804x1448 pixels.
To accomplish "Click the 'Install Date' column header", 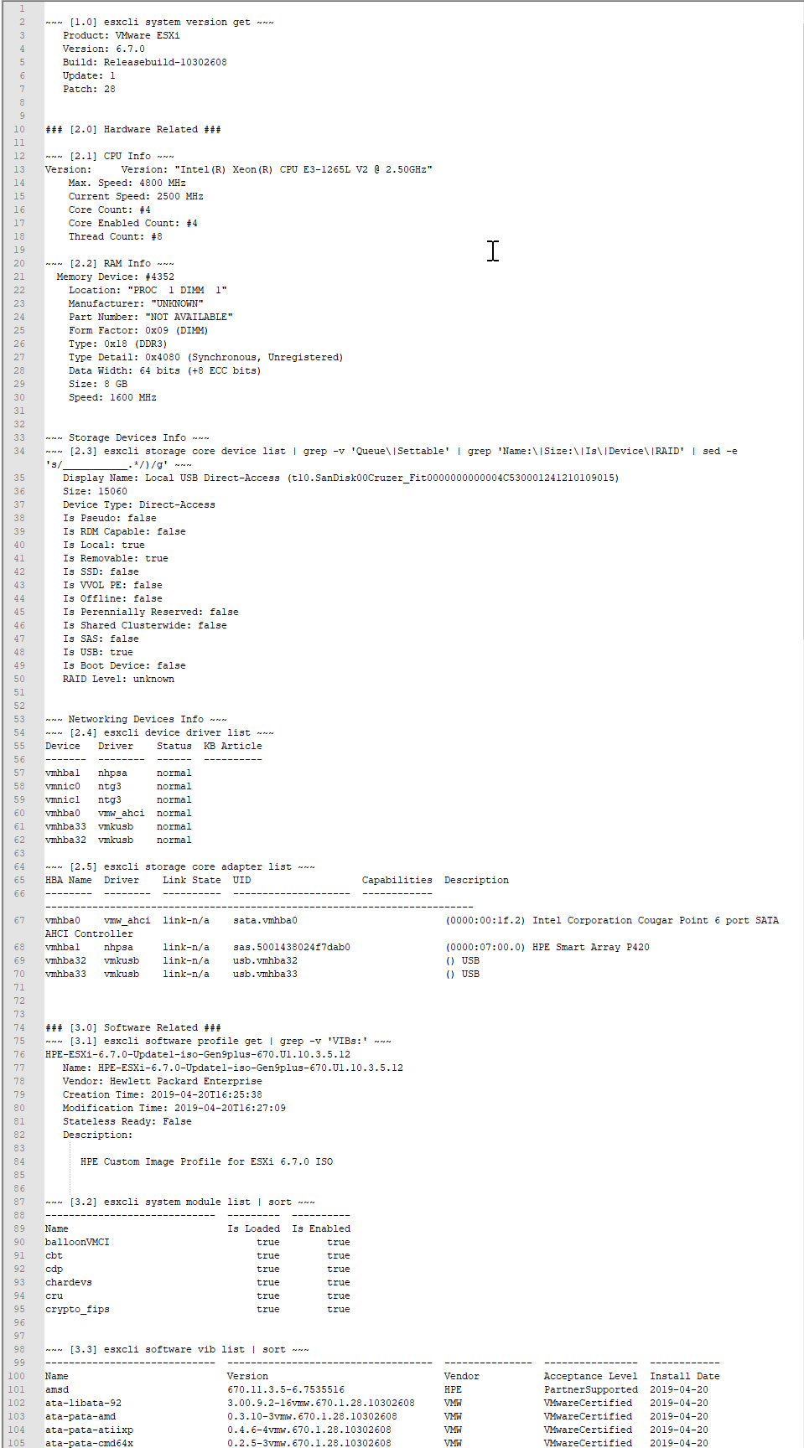I will pyautogui.click(x=685, y=1376).
